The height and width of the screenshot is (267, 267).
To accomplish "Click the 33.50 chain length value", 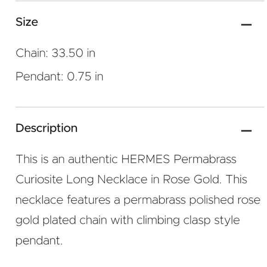I will [67, 53].
